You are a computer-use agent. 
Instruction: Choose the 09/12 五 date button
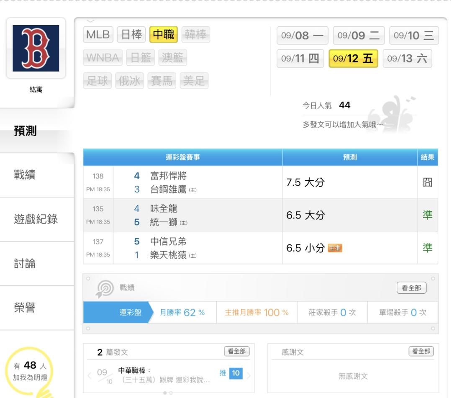353,59
